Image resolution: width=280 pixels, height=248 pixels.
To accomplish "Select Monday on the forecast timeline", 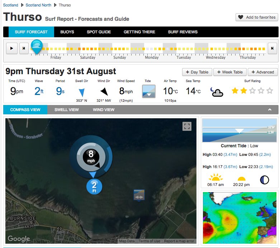I will 152,57.
